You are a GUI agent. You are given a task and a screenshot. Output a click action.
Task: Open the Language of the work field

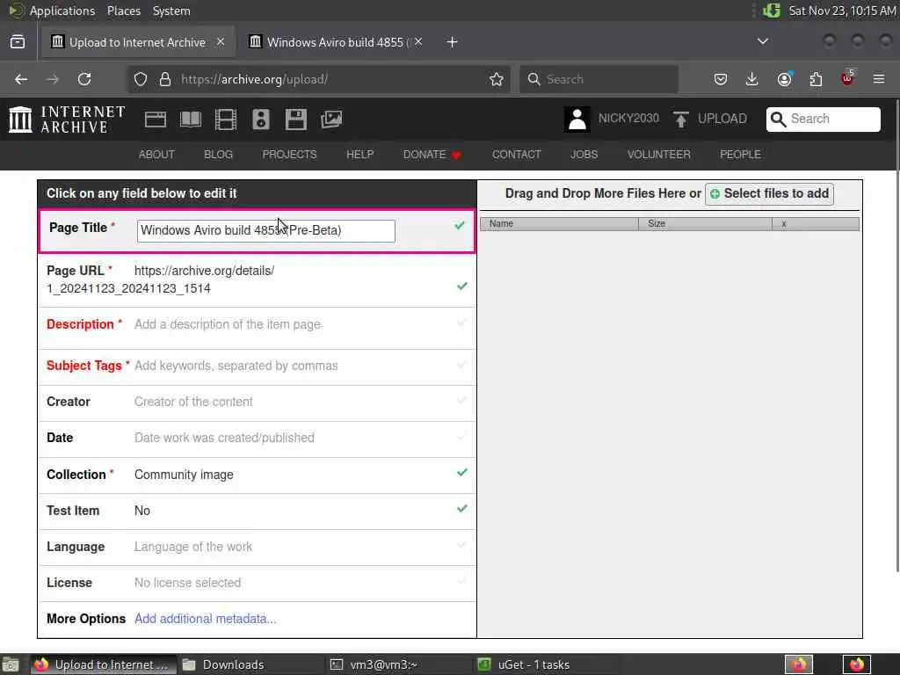[258, 547]
